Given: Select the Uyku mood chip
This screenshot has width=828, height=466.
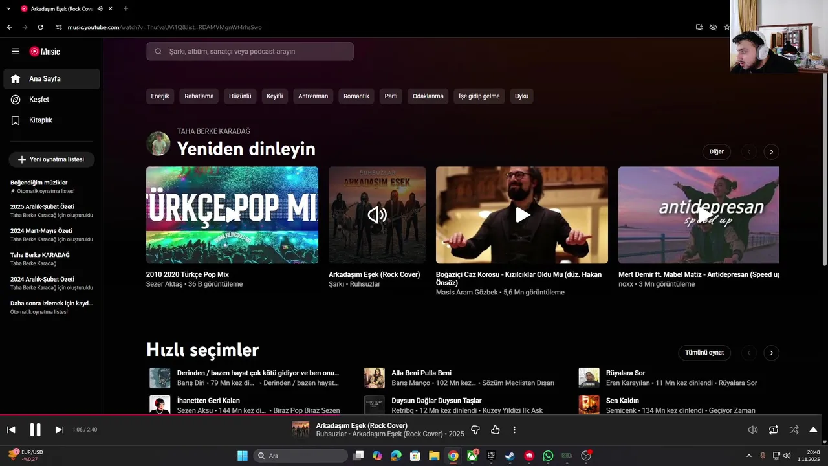Looking at the screenshot, I should point(521,96).
